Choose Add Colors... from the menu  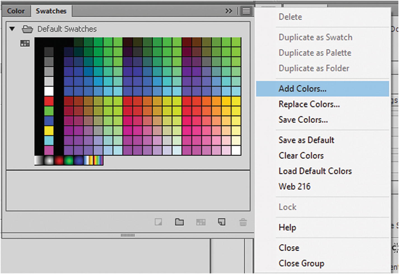point(302,89)
